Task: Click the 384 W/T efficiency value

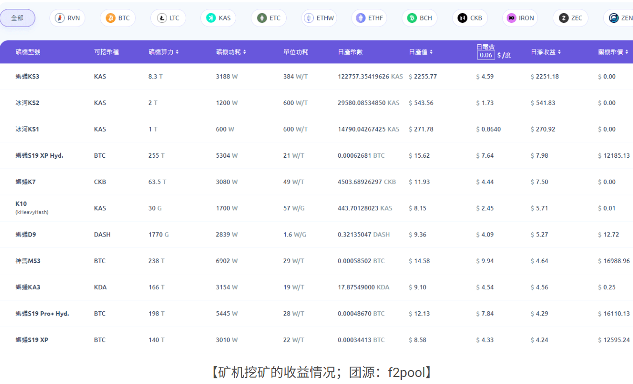Action: (295, 77)
